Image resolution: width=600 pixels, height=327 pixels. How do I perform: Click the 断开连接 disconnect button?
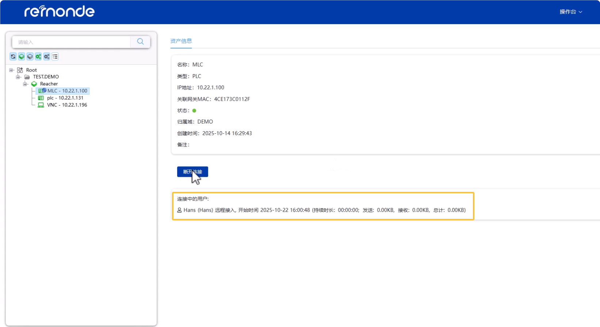pos(192,172)
